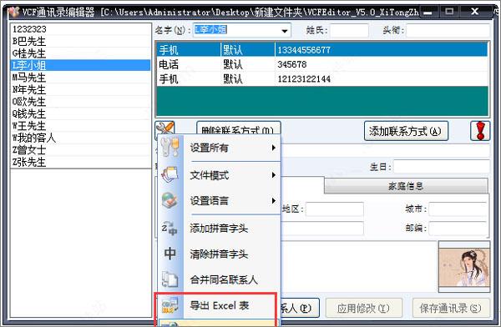Select contact L李小姐 in the list
Screen dimensions: 501x327
pyautogui.click(x=80, y=65)
